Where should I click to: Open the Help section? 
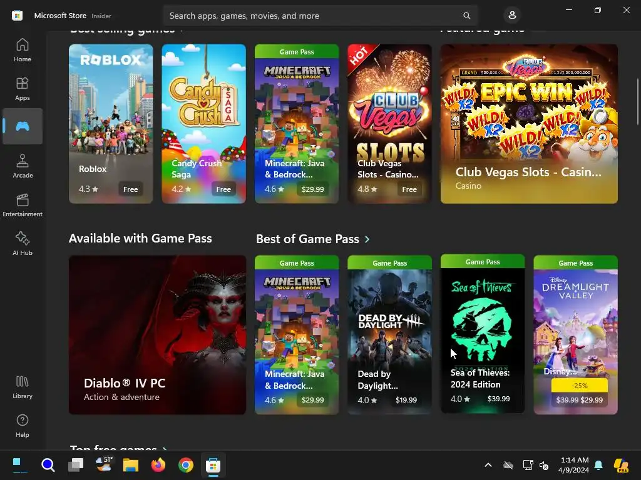pos(23,426)
